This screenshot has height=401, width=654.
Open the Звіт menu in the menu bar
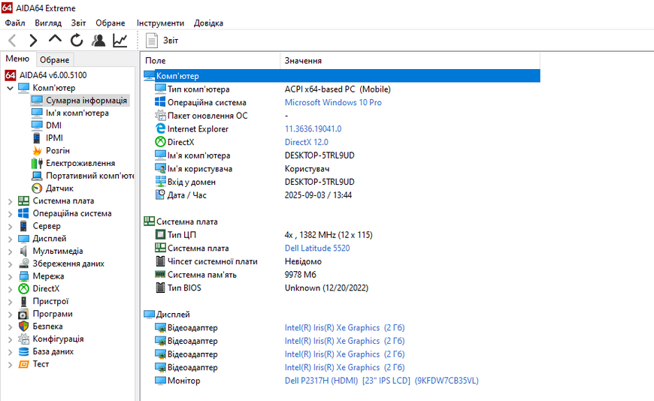(78, 23)
